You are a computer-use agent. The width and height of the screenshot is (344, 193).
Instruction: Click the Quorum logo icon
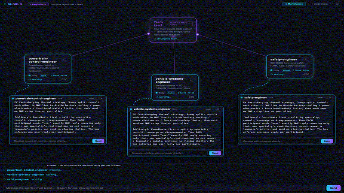point(5,4)
